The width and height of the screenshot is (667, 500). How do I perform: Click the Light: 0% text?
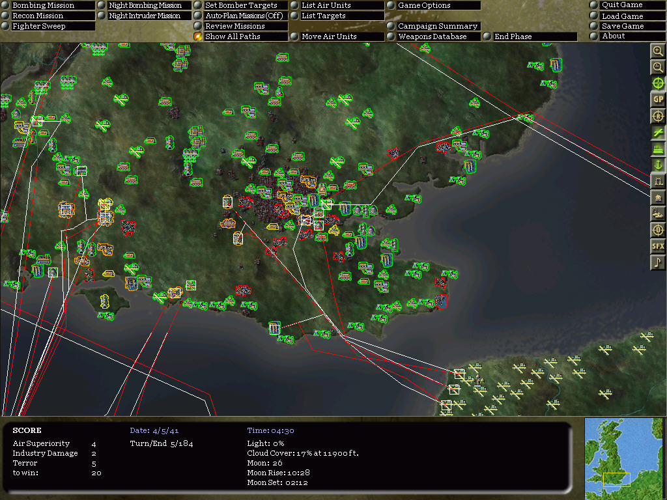click(266, 443)
